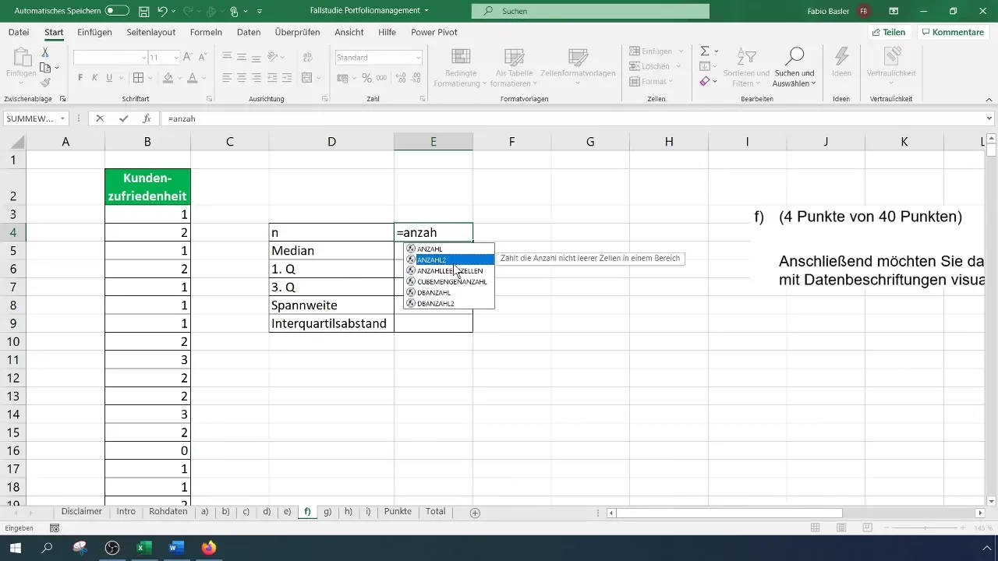The height and width of the screenshot is (561, 998).
Task: Click the Save disk icon in title bar
Action: [144, 11]
